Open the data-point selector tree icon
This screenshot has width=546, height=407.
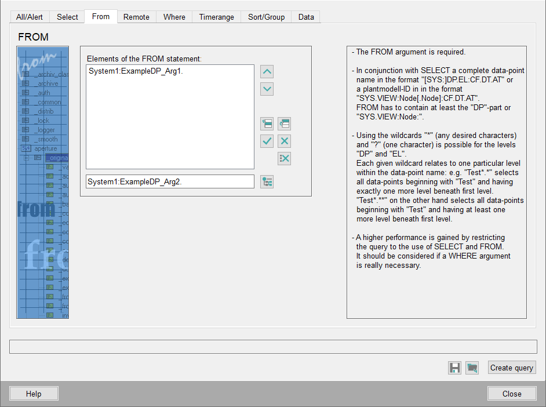267,181
